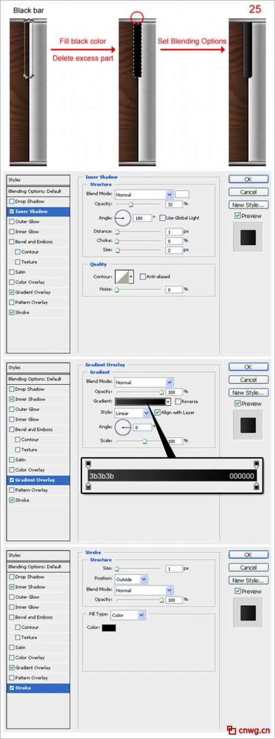Toggle Use Global Light checkbox

(x=162, y=218)
